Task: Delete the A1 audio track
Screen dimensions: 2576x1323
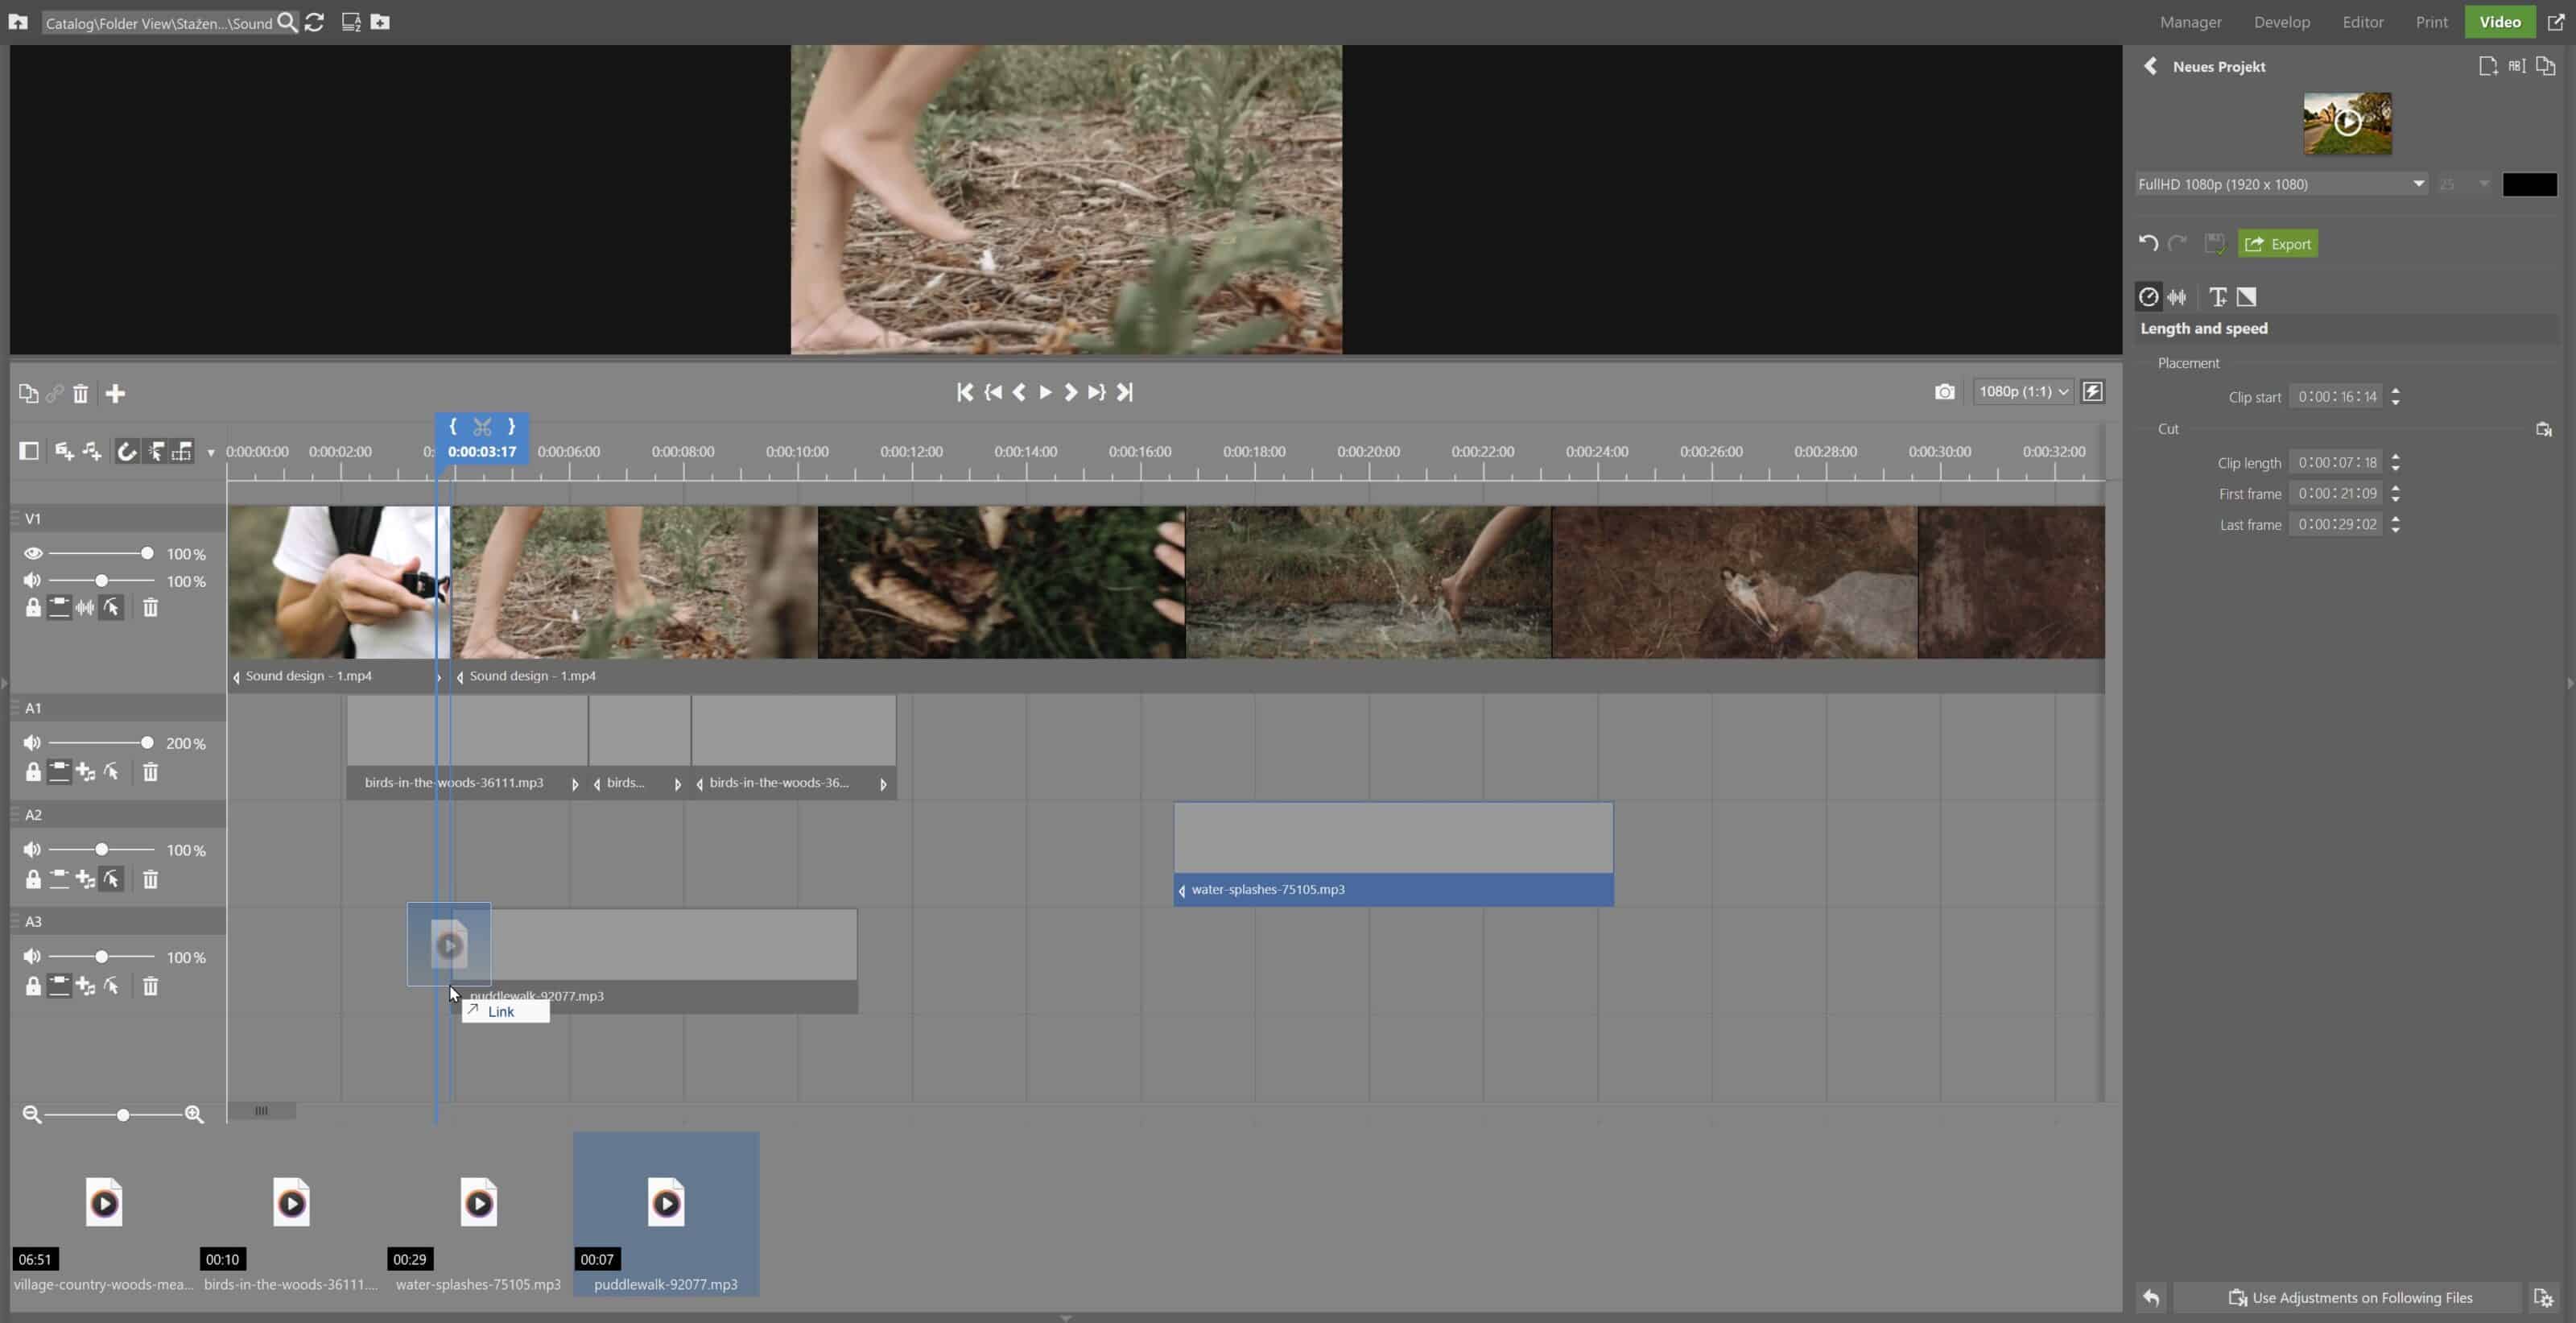Action: coord(150,772)
